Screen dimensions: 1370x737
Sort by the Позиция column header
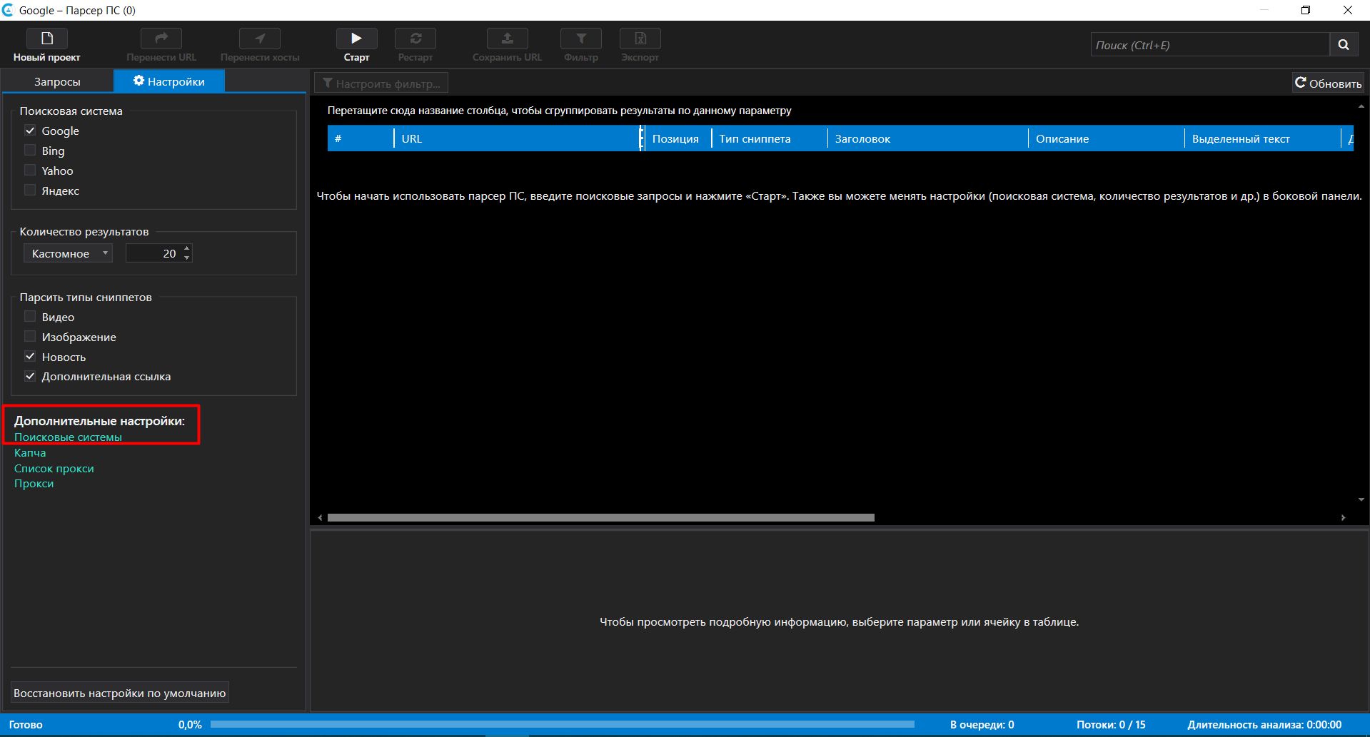[678, 138]
